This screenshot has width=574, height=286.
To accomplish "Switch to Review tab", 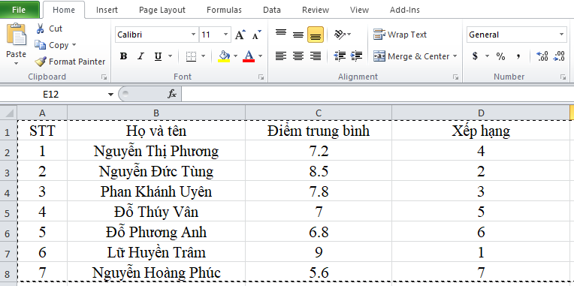I will 316,10.
